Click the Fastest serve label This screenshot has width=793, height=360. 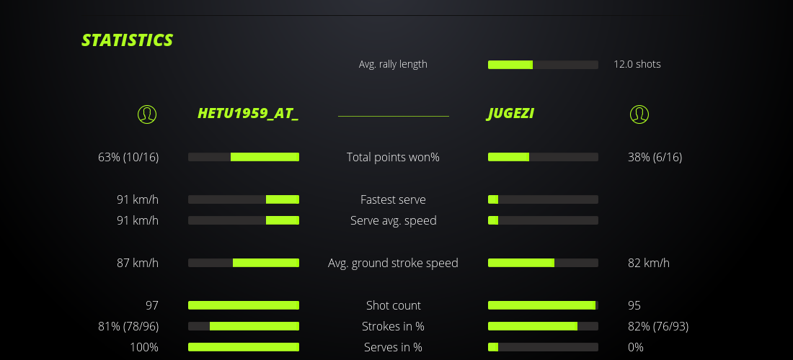point(393,199)
